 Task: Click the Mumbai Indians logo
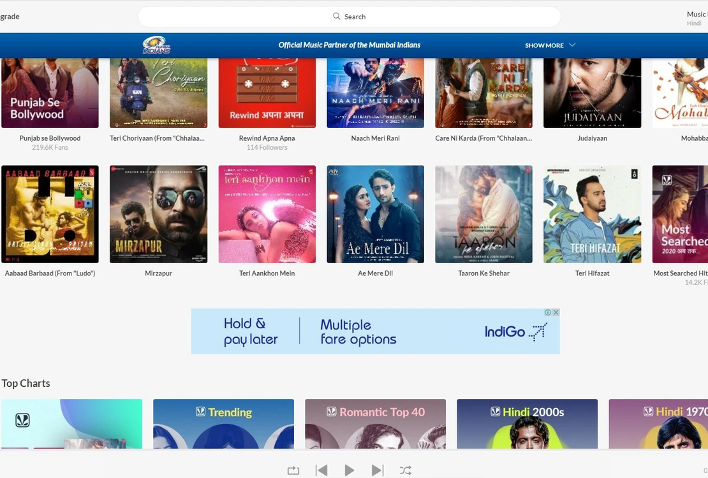tap(156, 45)
